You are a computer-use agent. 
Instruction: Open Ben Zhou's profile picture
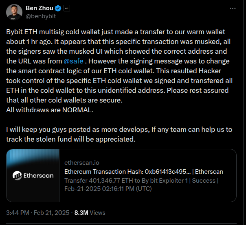pyautogui.click(x=14, y=13)
